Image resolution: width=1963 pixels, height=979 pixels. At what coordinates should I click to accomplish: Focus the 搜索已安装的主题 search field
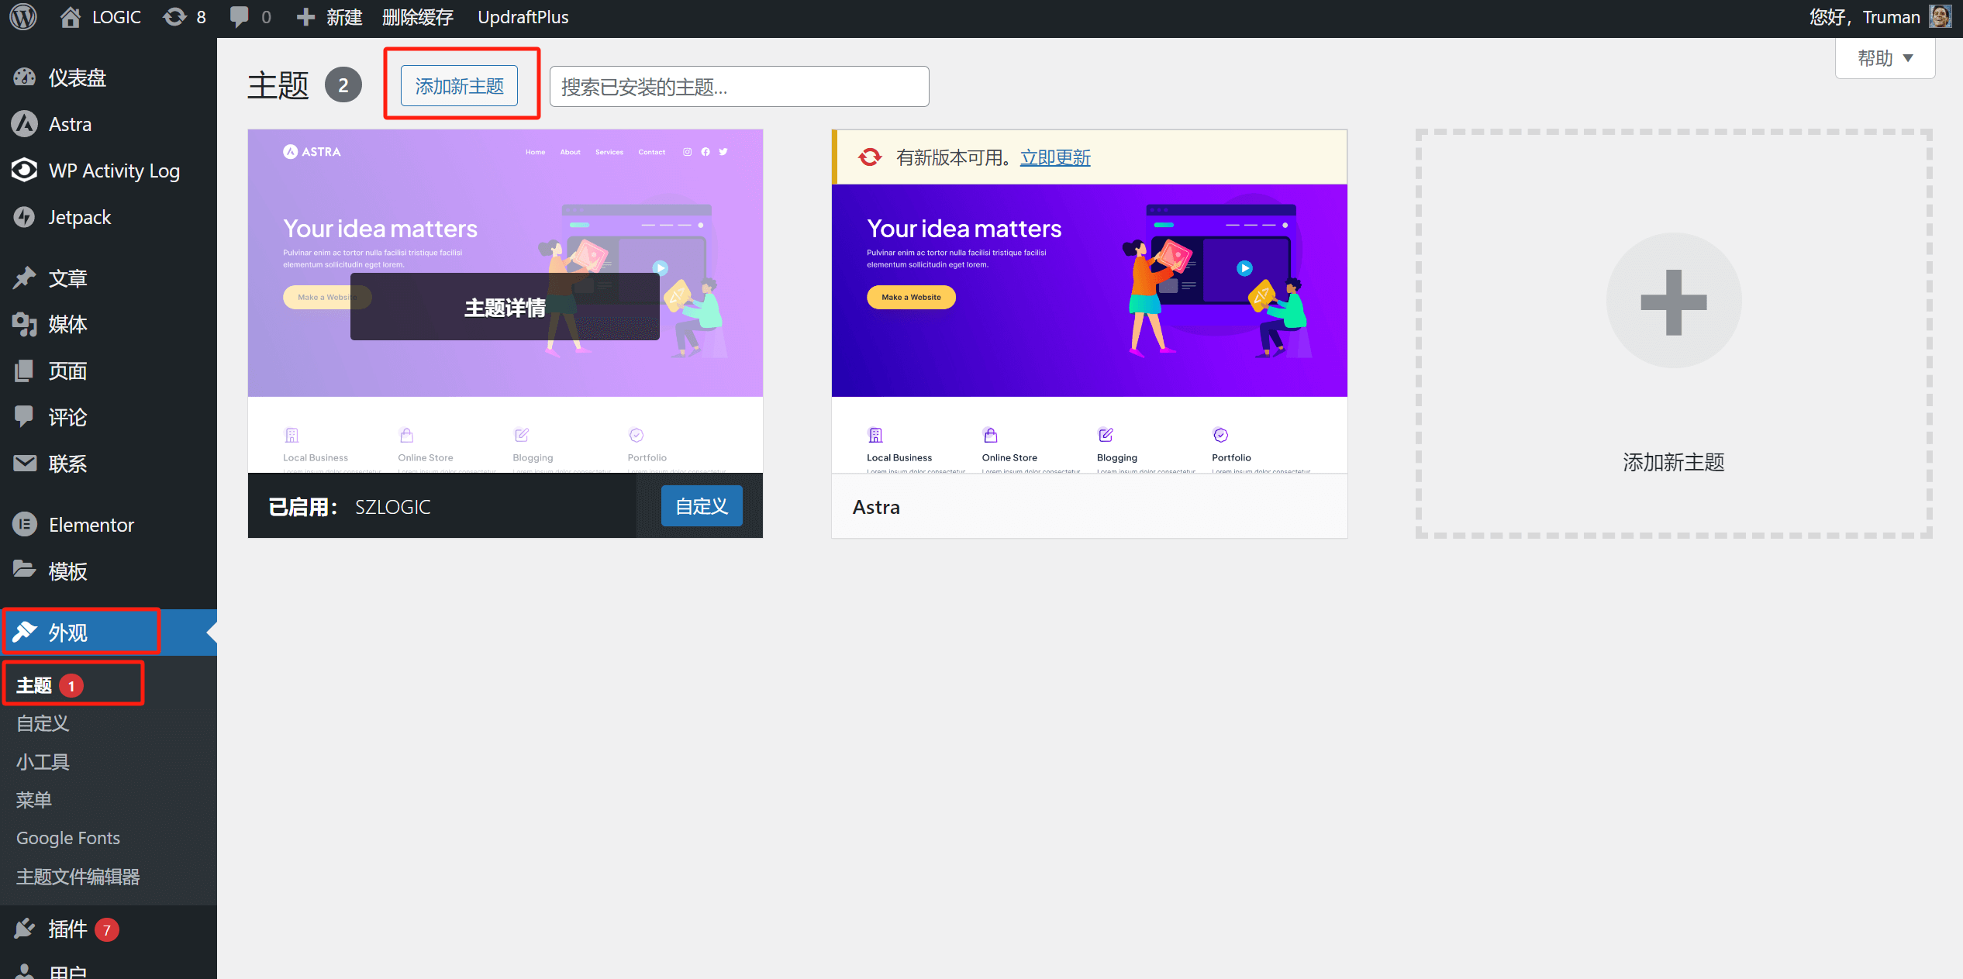pos(739,86)
